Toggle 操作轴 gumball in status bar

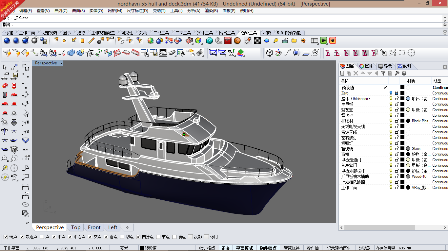point(313,248)
